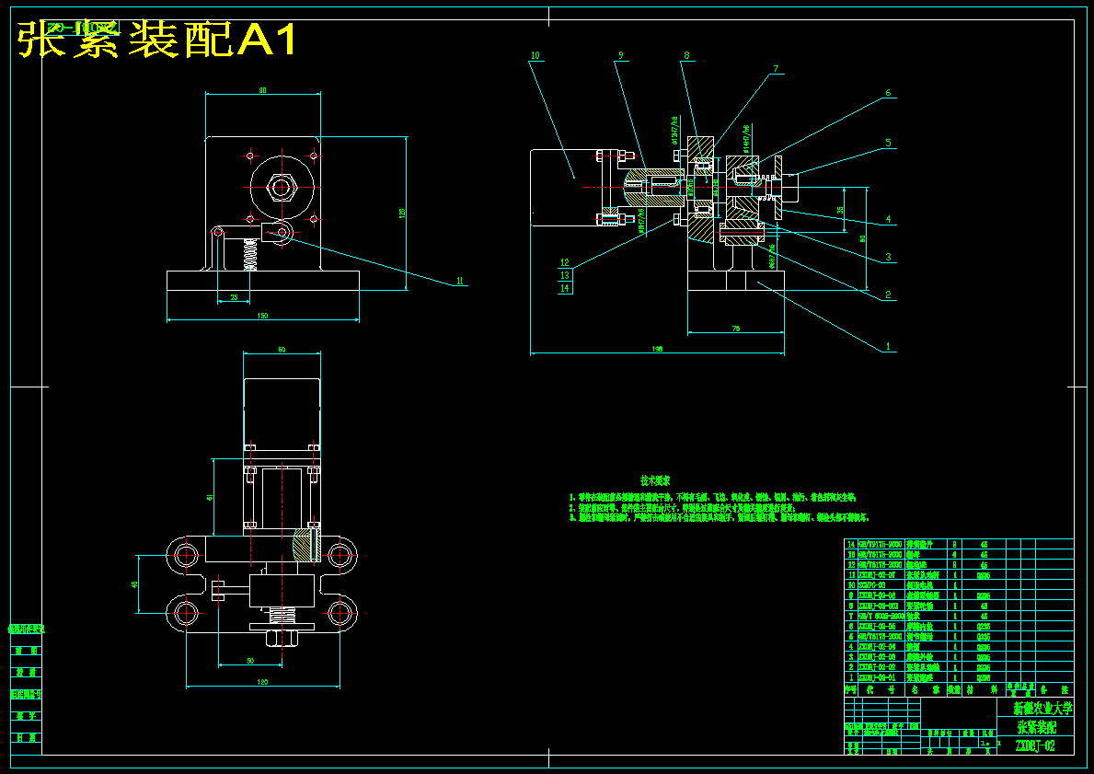The height and width of the screenshot is (774, 1094).
Task: Click the 序号 header in the parts list
Action: tap(850, 689)
